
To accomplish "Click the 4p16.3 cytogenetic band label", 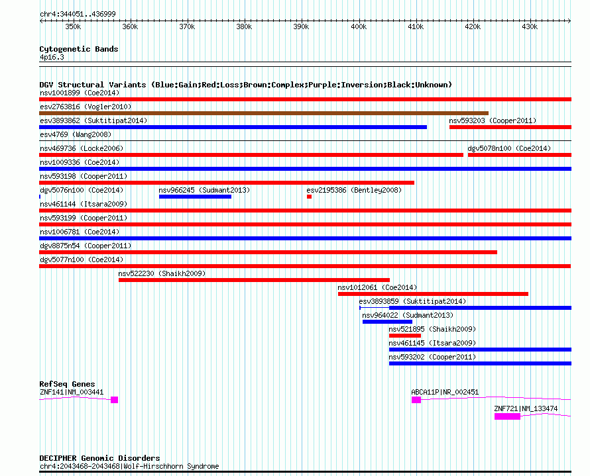I will [x=52, y=58].
